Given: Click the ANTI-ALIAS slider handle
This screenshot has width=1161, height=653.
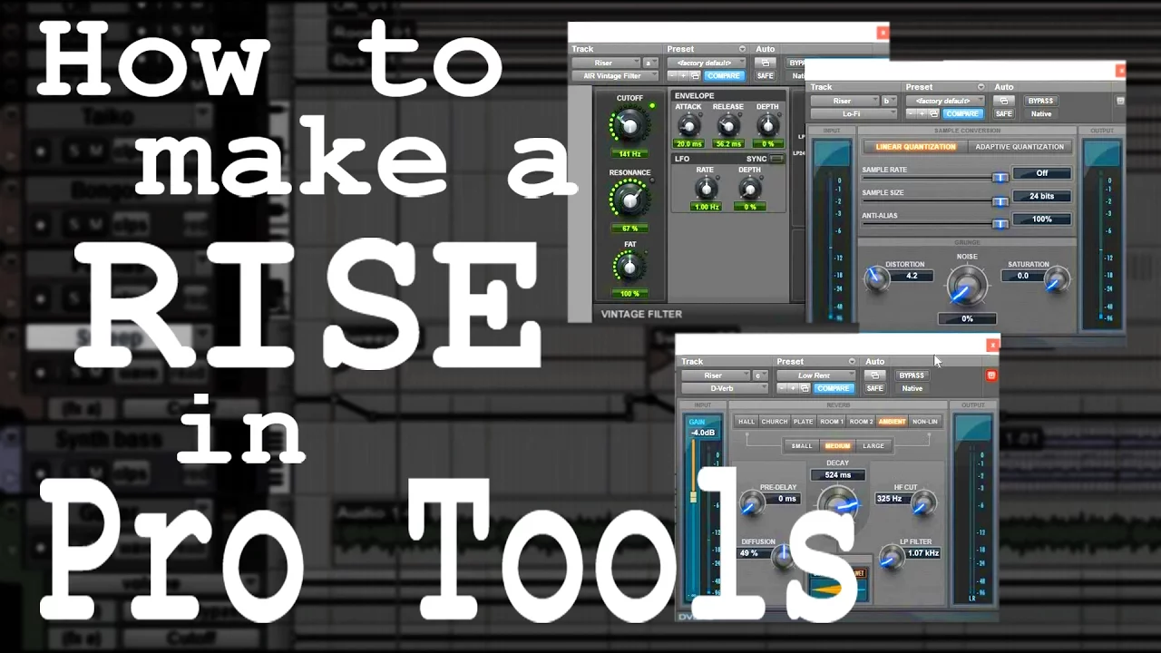Looking at the screenshot, I should [1000, 224].
